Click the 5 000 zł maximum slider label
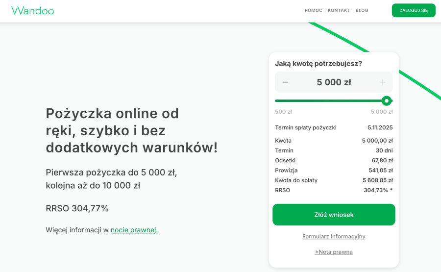The width and height of the screenshot is (441, 272). pos(382,112)
